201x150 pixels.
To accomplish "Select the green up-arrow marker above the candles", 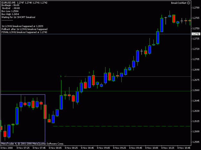I will (x=89, y=73).
